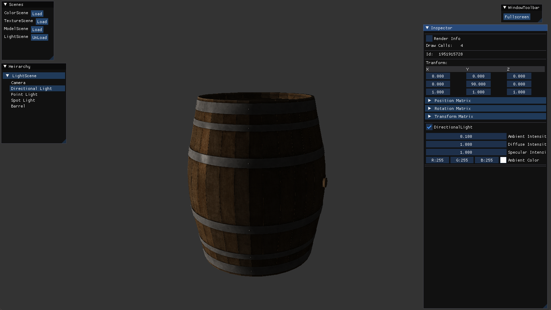Click the R:255 color field

point(437,160)
